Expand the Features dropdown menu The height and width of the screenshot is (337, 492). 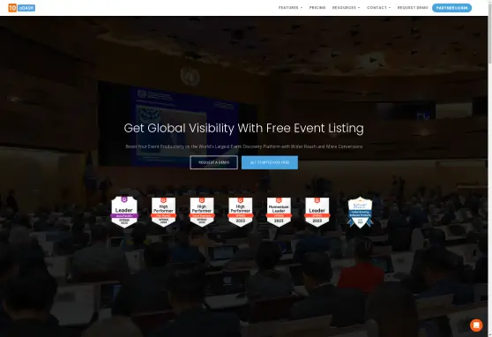290,8
